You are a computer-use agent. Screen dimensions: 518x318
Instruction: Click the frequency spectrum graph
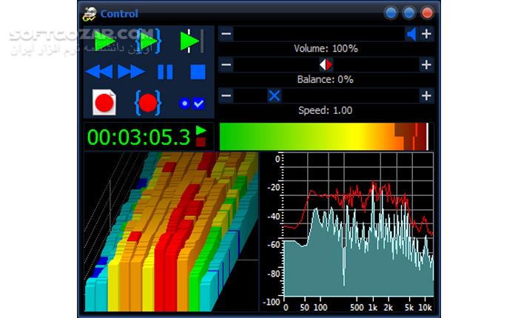tap(358, 225)
